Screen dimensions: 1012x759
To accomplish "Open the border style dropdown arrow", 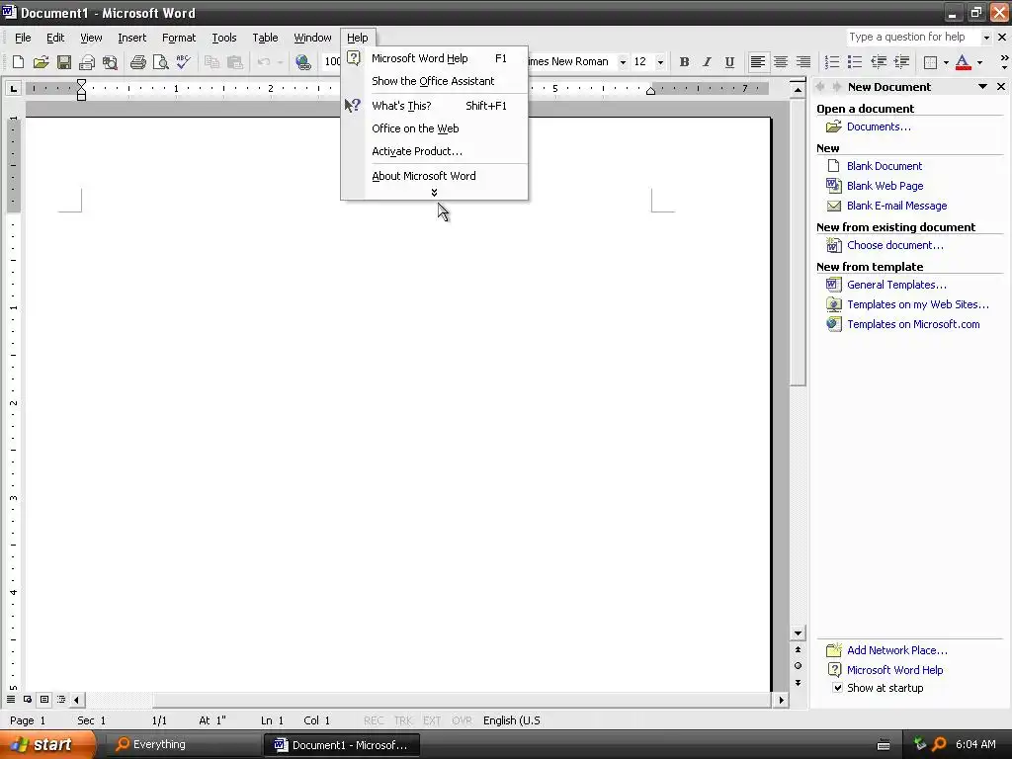I will pos(946,62).
